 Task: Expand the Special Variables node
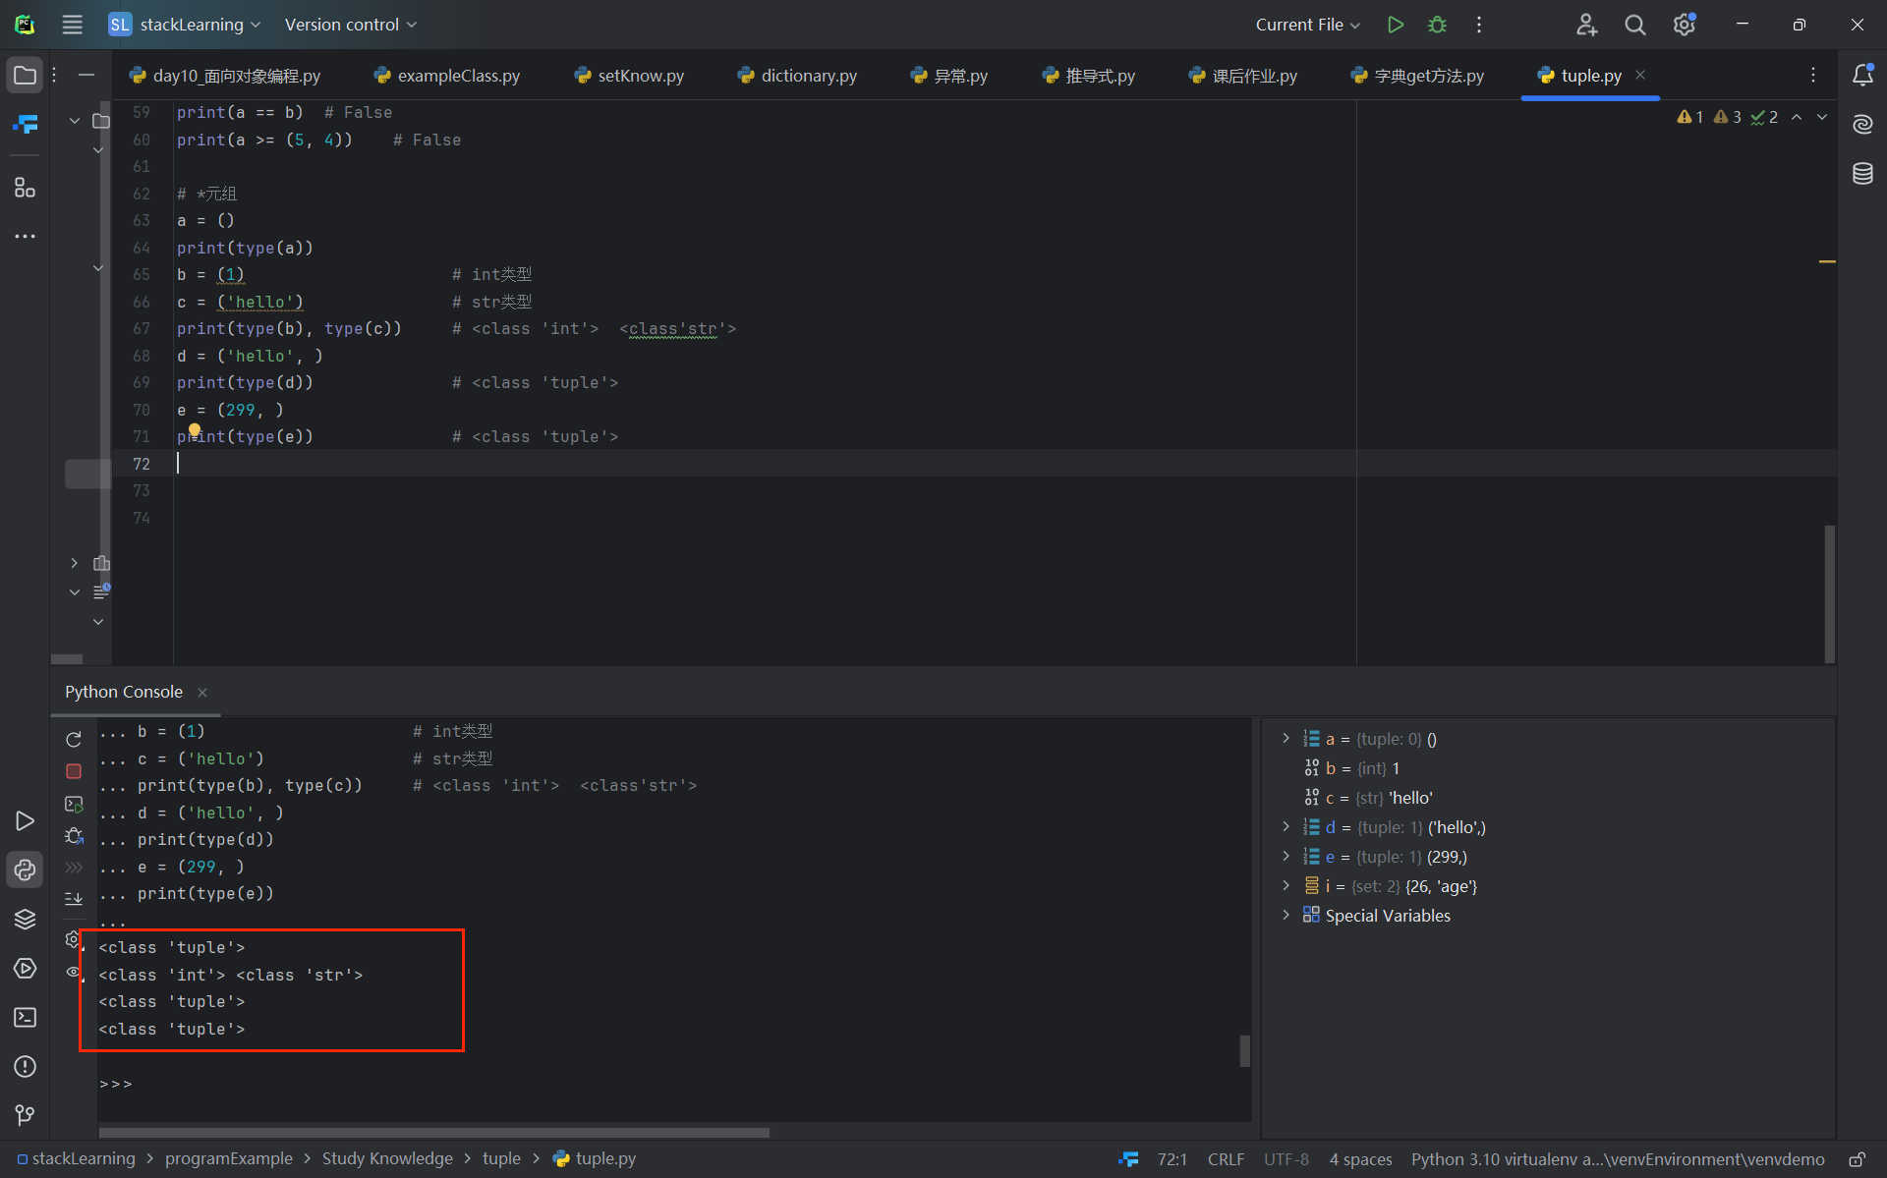point(1286,915)
